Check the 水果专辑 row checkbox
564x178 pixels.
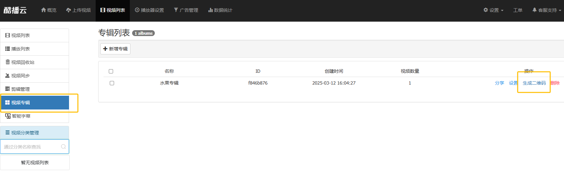click(x=112, y=83)
